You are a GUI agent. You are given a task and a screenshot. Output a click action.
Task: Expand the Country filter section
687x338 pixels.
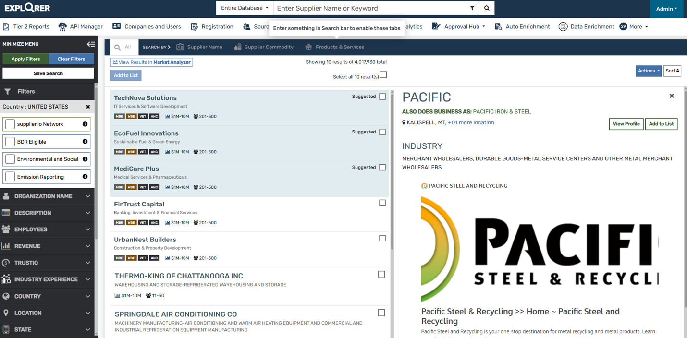(47, 296)
